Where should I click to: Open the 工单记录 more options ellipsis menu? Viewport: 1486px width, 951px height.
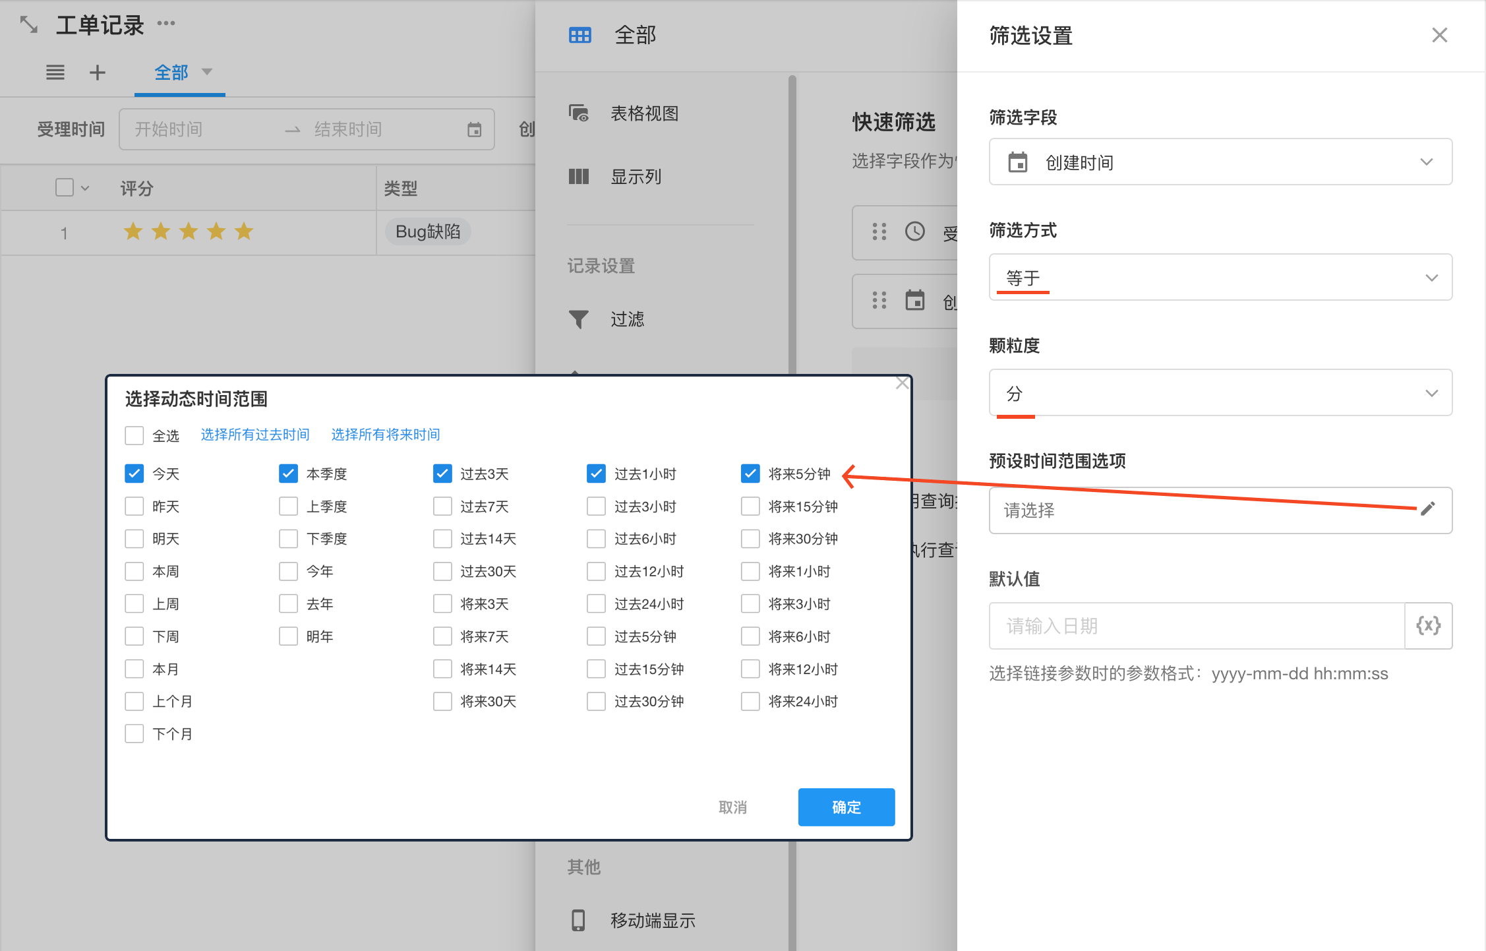pyautogui.click(x=166, y=24)
